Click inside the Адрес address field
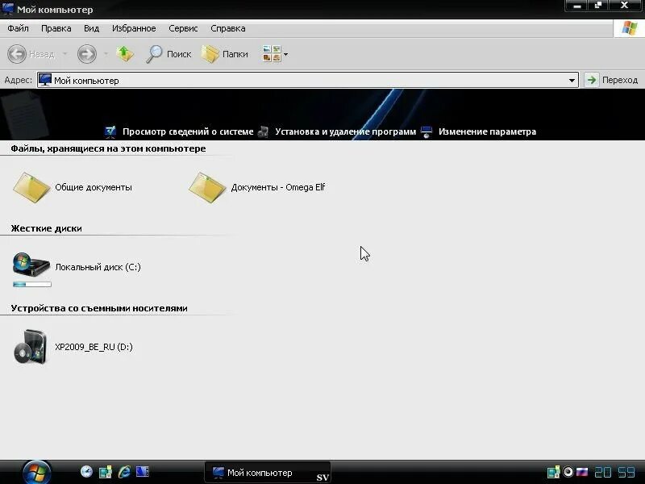Screen dimensions: 645x484 pyautogui.click(x=308, y=80)
